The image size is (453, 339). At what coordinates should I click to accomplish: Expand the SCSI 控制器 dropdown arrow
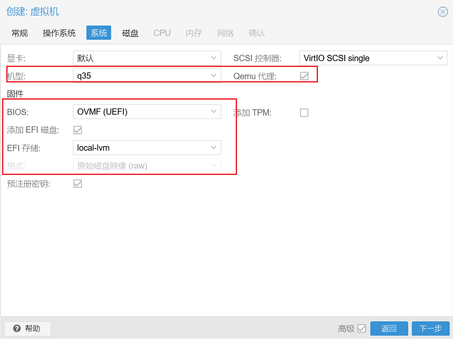(440, 58)
